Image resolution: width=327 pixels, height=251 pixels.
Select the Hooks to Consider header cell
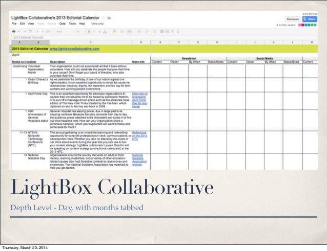coord(24,62)
